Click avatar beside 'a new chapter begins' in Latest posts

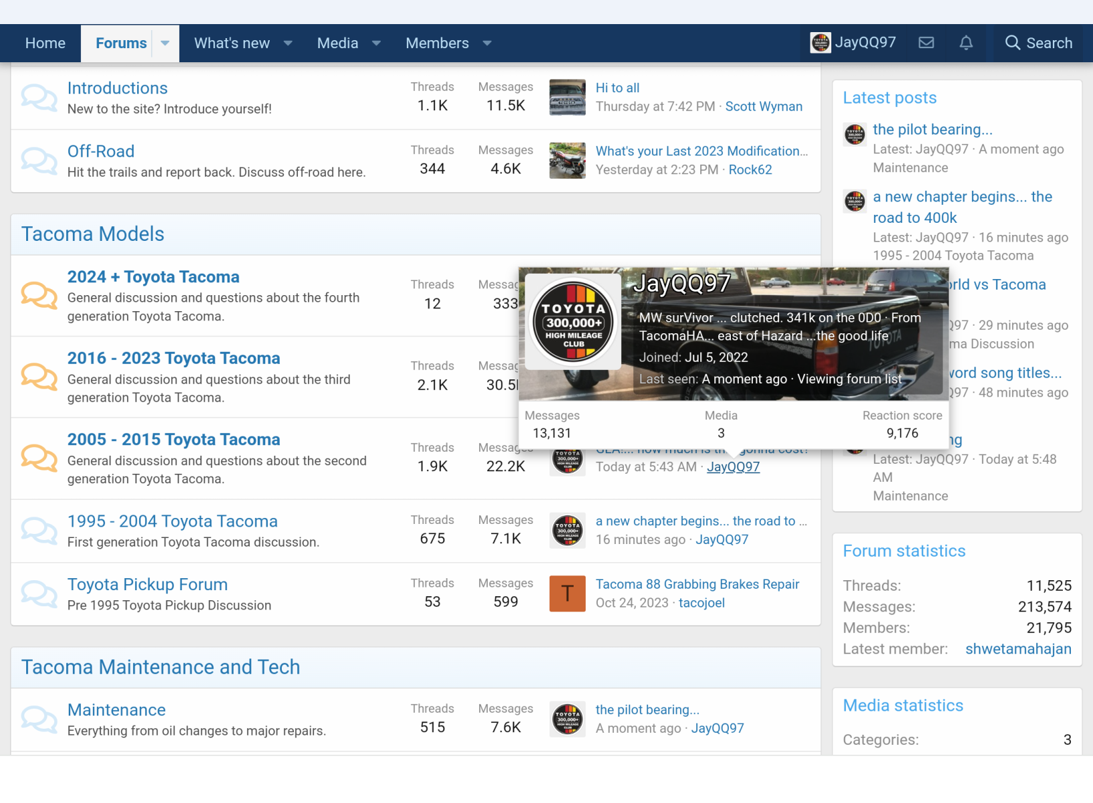tap(855, 200)
